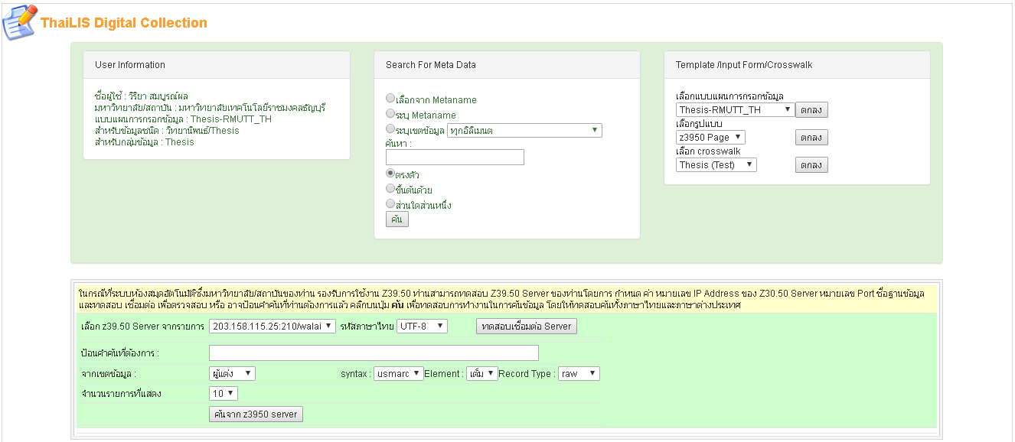Select the ระบุ Metaname radio button
This screenshot has width=1015, height=442.
[390, 114]
